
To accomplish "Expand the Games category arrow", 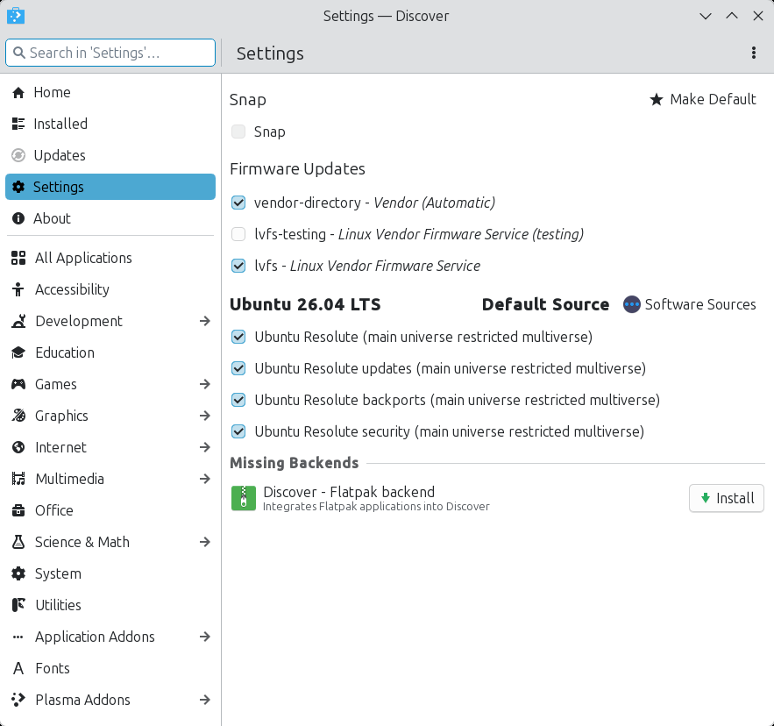I will [x=204, y=385].
